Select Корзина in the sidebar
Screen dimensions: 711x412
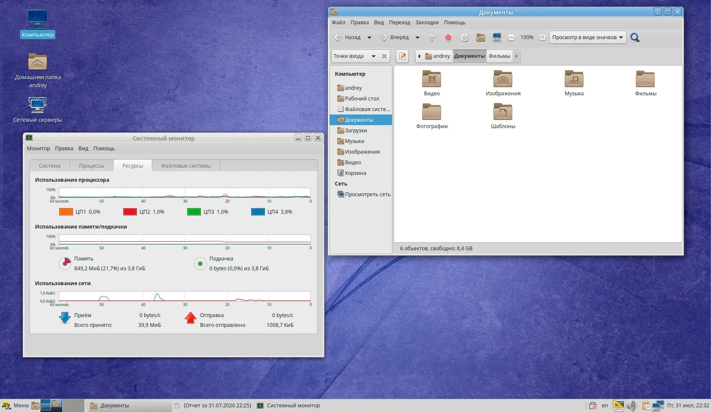361,173
